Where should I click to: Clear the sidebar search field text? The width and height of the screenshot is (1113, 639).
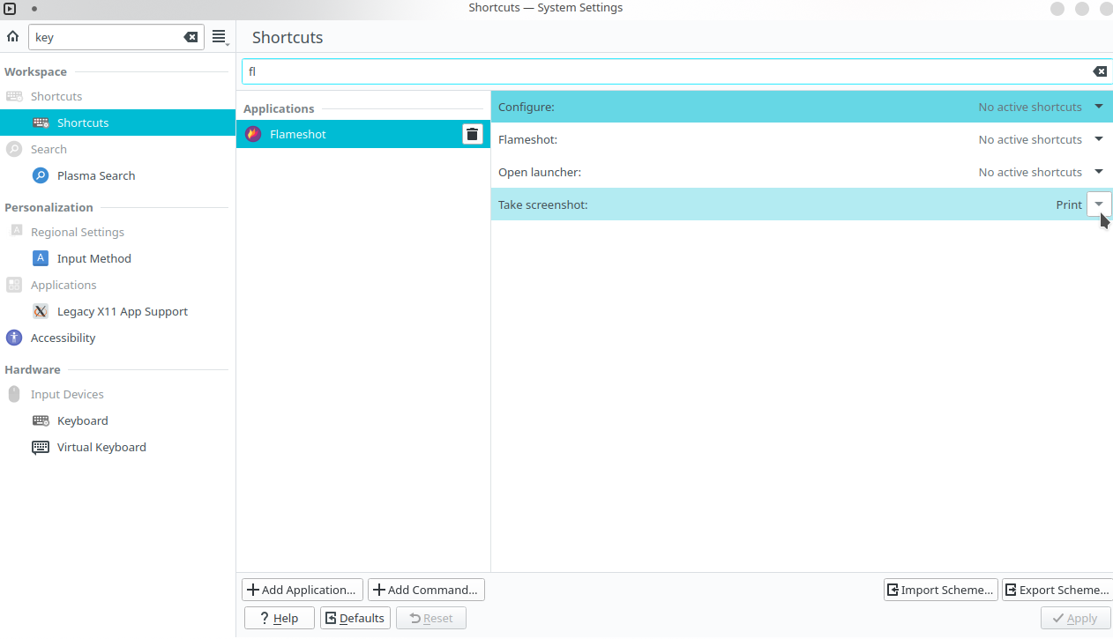pyautogui.click(x=190, y=37)
